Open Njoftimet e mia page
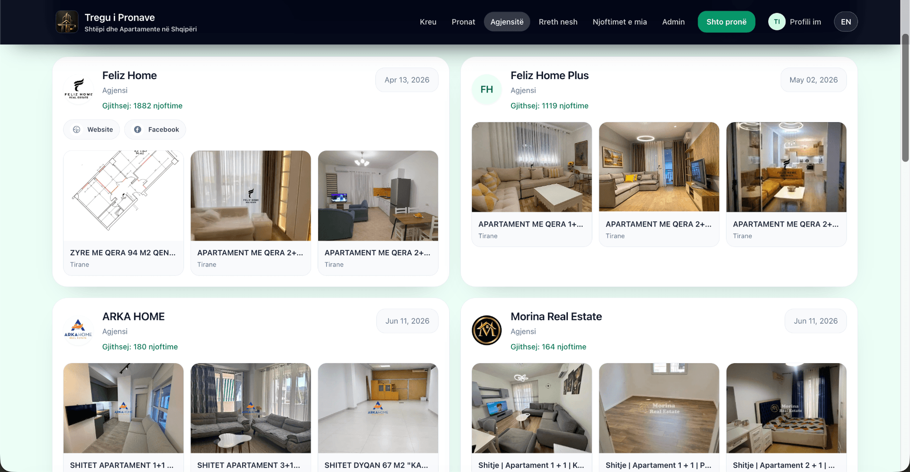Image resolution: width=910 pixels, height=472 pixels. [x=619, y=22]
